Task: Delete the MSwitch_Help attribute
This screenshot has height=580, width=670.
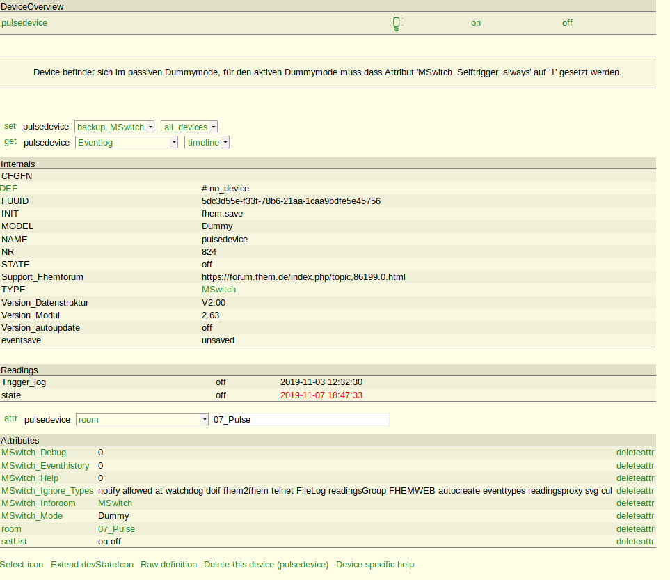Action: pos(635,478)
